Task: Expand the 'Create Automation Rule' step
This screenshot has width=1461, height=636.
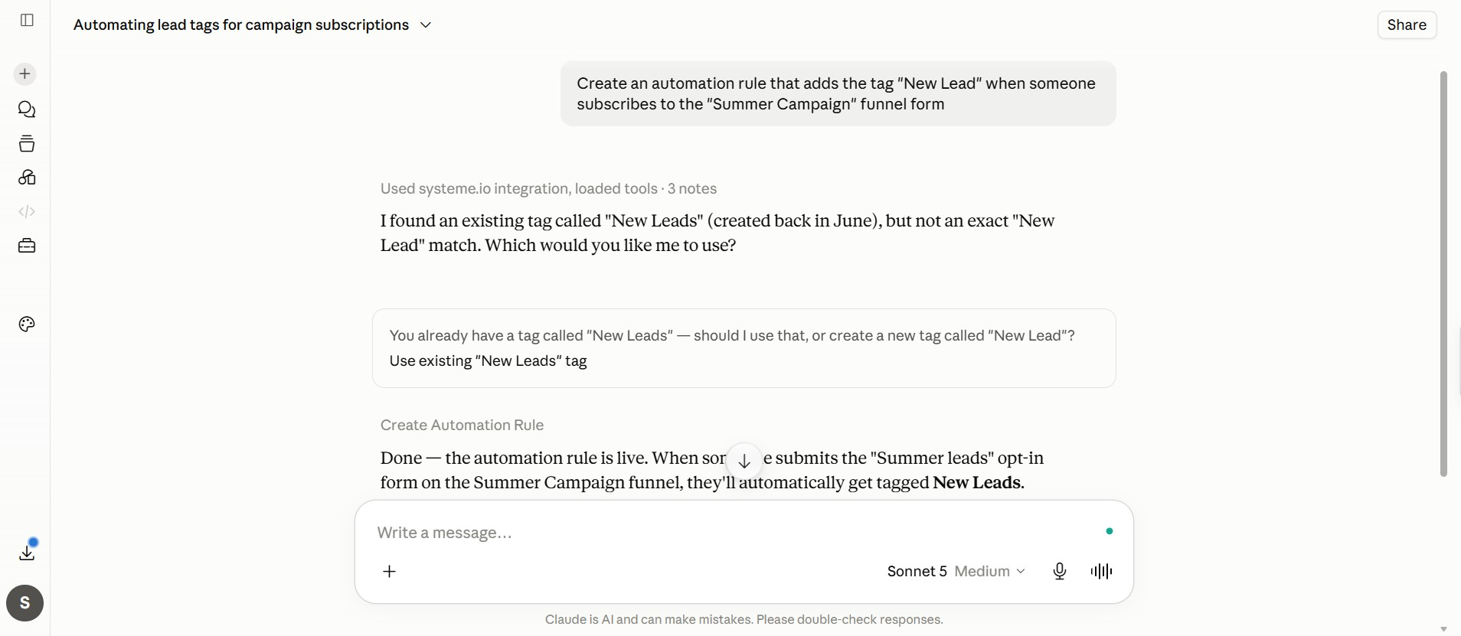Action: point(462,426)
